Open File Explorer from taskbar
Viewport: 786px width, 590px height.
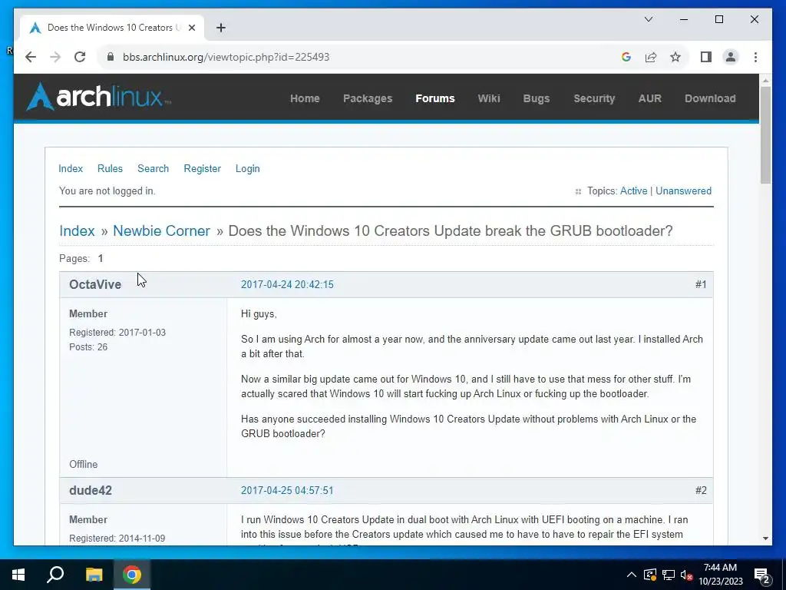click(94, 575)
